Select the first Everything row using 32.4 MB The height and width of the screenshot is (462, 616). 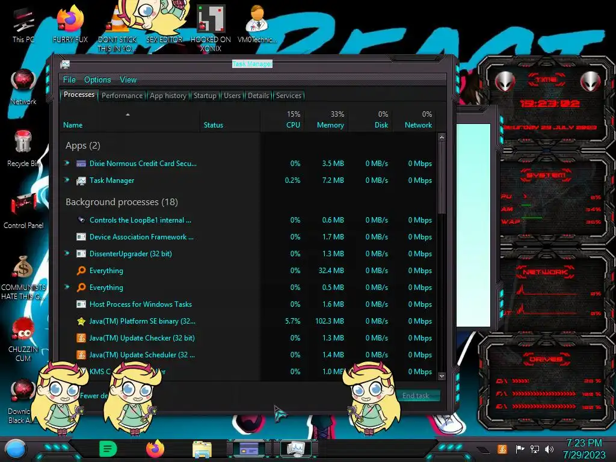[248, 271]
